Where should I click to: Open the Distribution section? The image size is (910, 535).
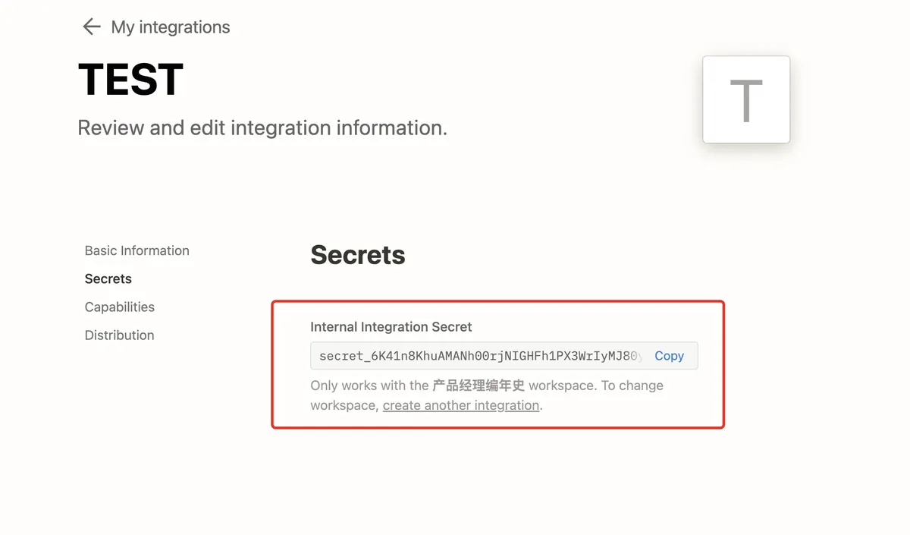120,335
